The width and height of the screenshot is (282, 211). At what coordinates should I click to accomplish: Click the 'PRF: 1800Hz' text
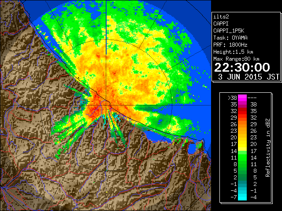point(230,45)
